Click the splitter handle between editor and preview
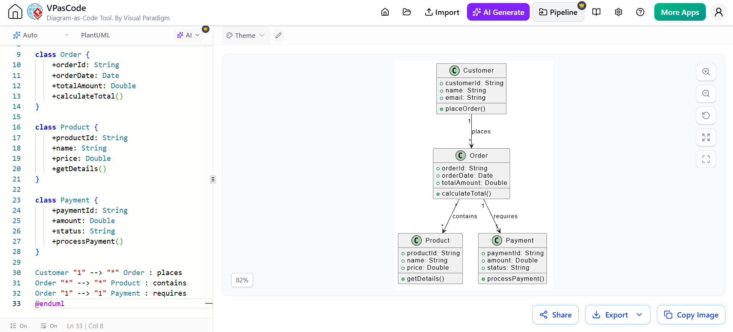733x332 pixels. tap(213, 179)
